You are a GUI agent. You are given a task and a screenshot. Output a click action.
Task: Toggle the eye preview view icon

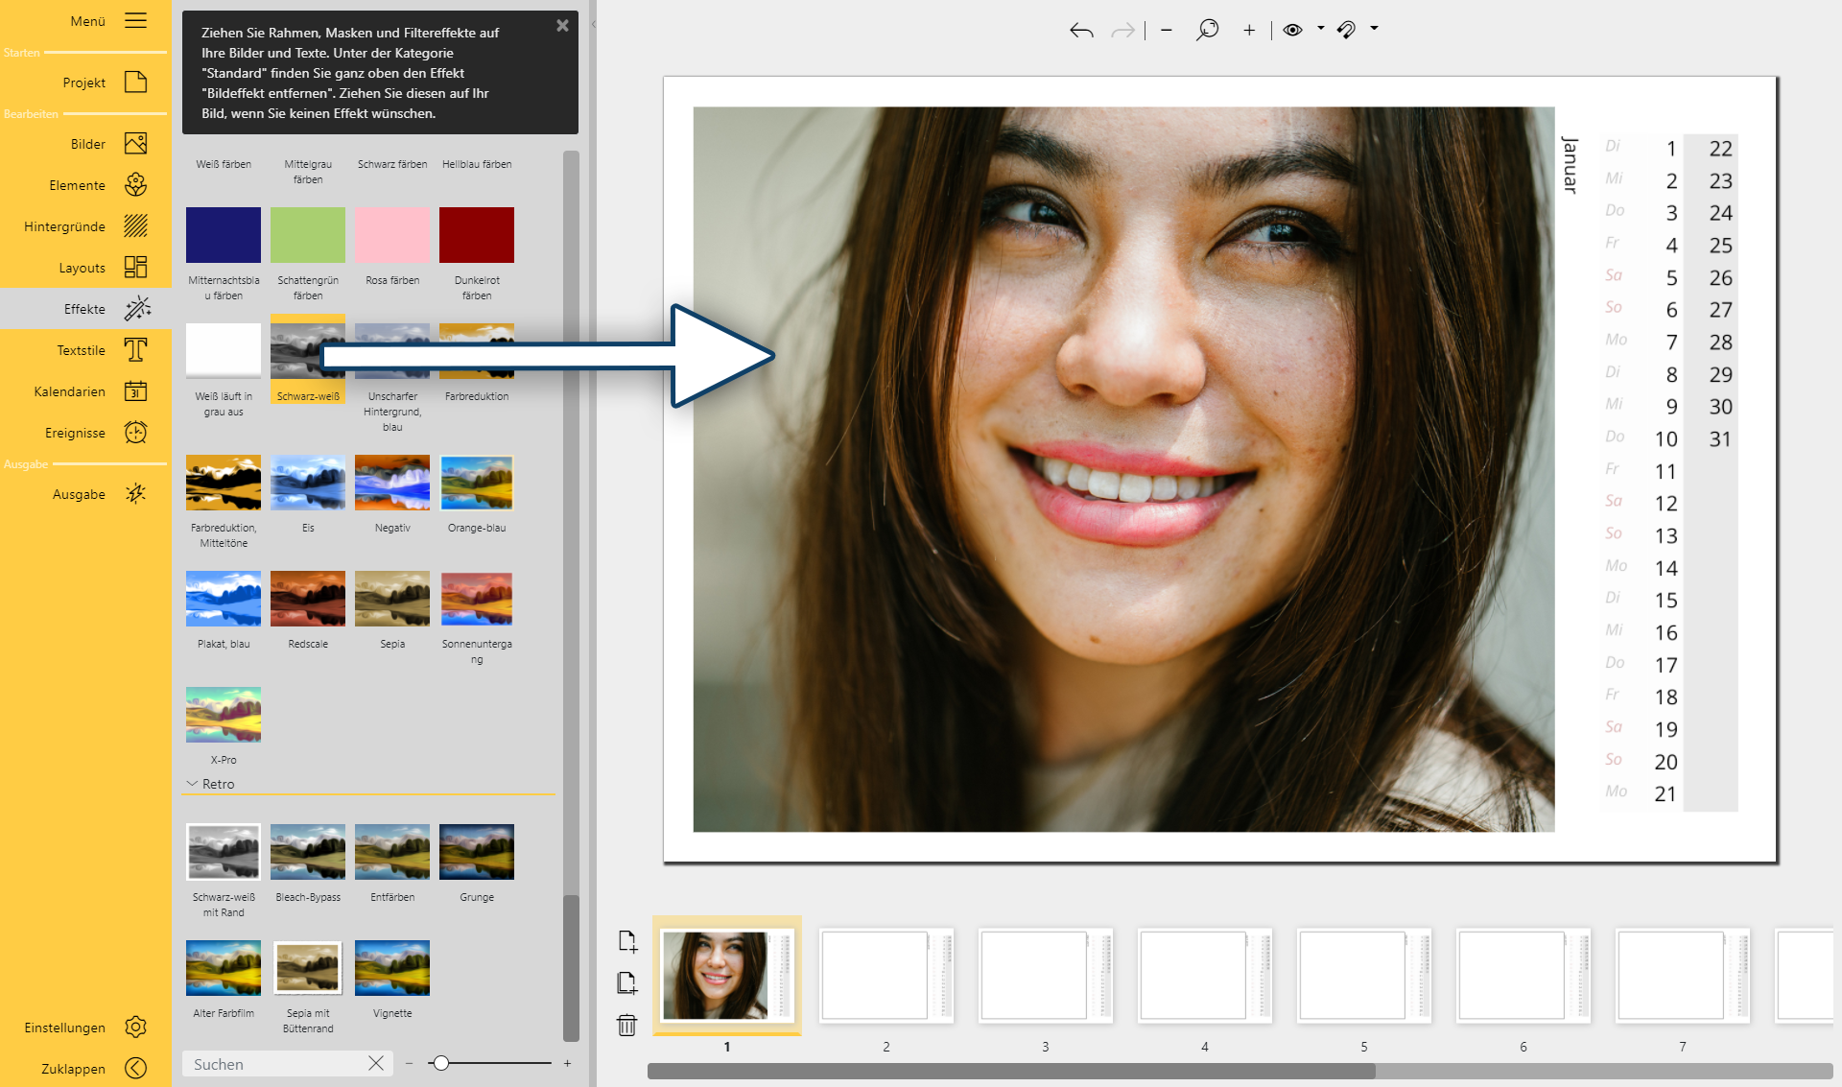(1292, 30)
